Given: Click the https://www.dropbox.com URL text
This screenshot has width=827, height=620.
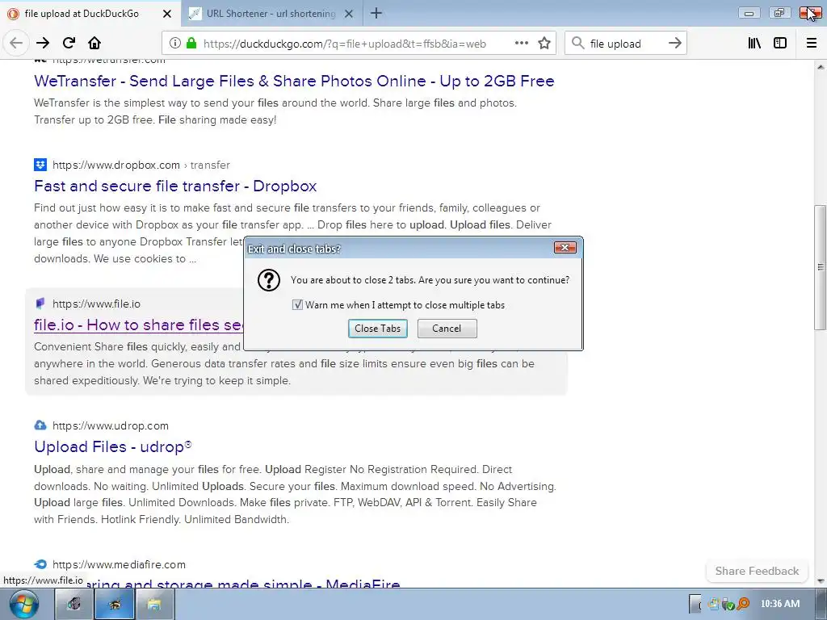Looking at the screenshot, I should [116, 165].
